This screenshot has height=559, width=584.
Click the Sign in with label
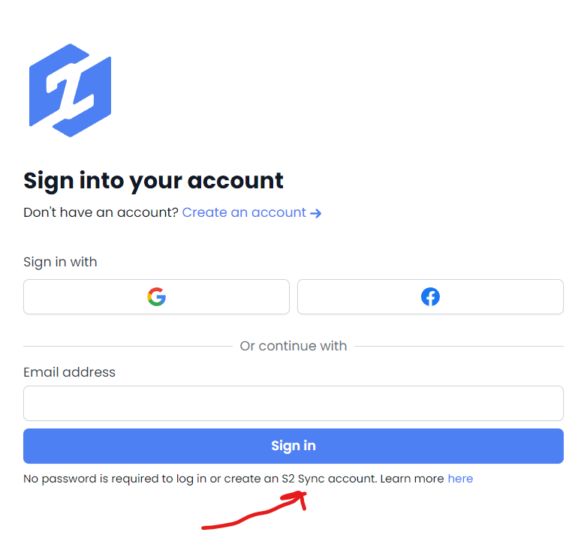coord(60,262)
